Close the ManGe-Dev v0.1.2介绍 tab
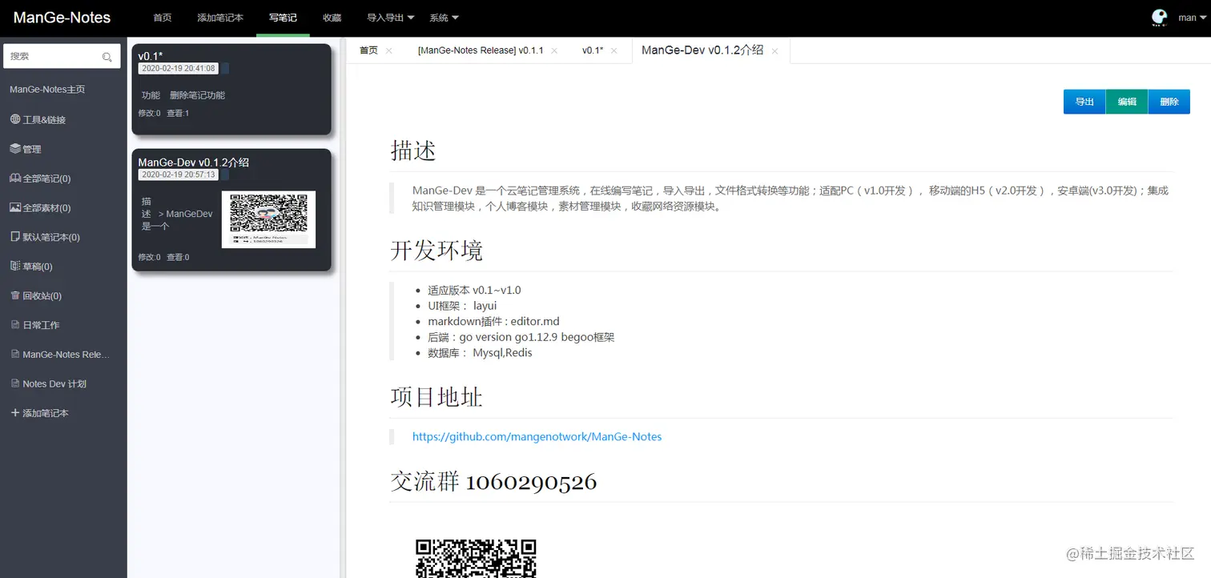 coord(774,50)
